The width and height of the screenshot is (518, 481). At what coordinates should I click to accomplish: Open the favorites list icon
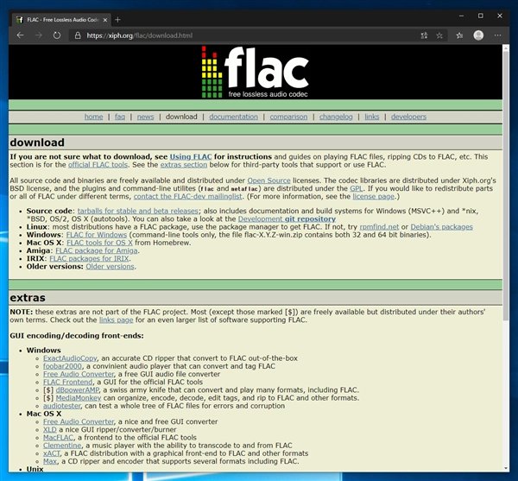(459, 35)
